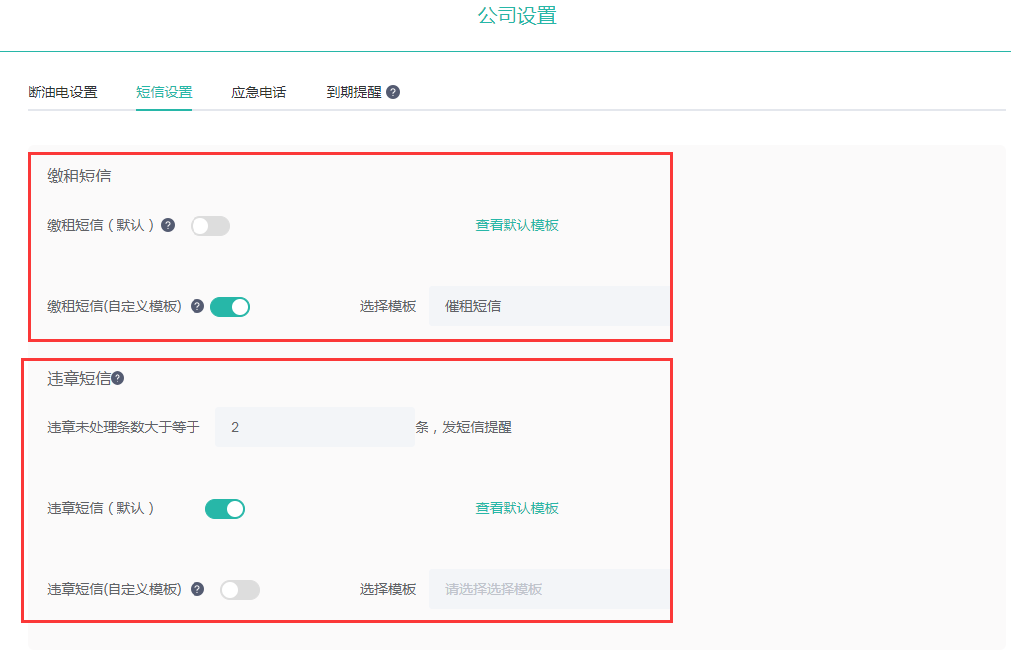
Task: Click the 公司设置 page title
Action: pyautogui.click(x=517, y=16)
